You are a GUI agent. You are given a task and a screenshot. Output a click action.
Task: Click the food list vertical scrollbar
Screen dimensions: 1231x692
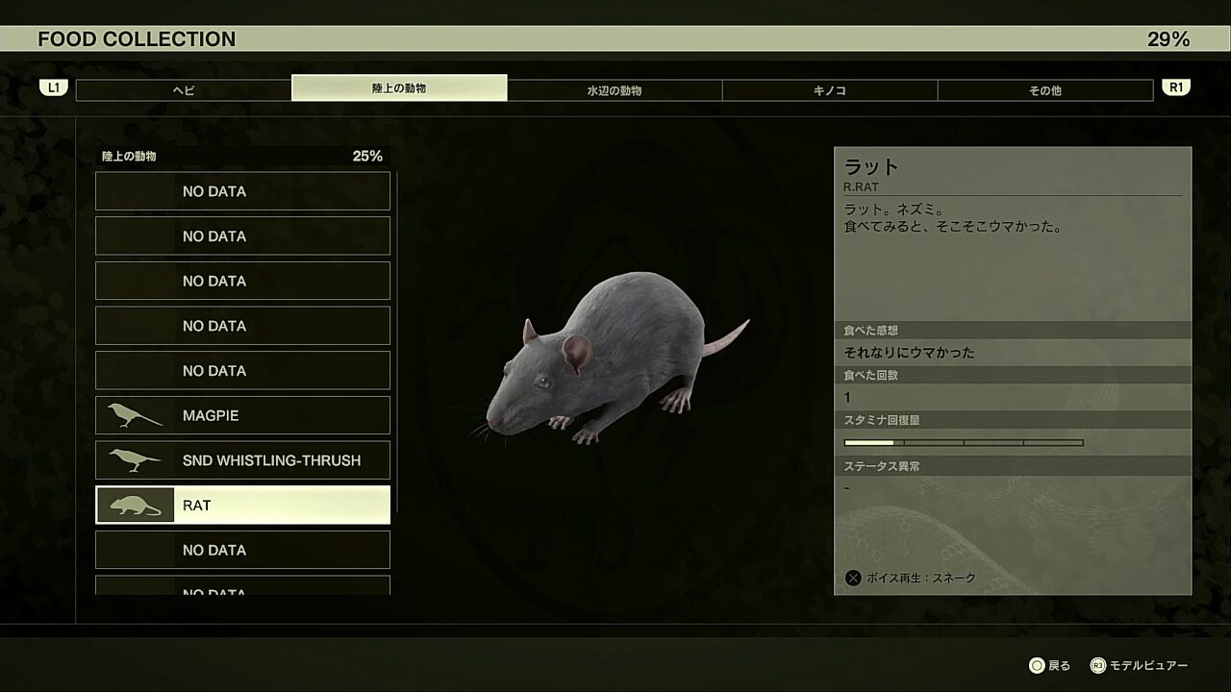point(396,343)
